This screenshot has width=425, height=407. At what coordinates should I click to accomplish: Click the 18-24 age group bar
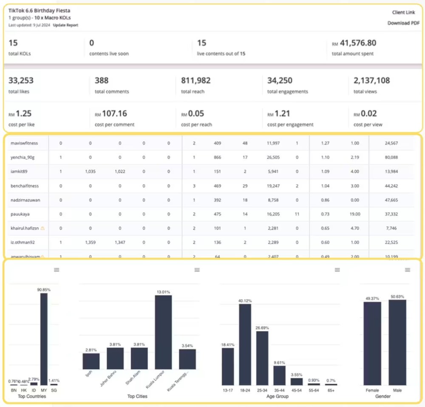(245, 344)
